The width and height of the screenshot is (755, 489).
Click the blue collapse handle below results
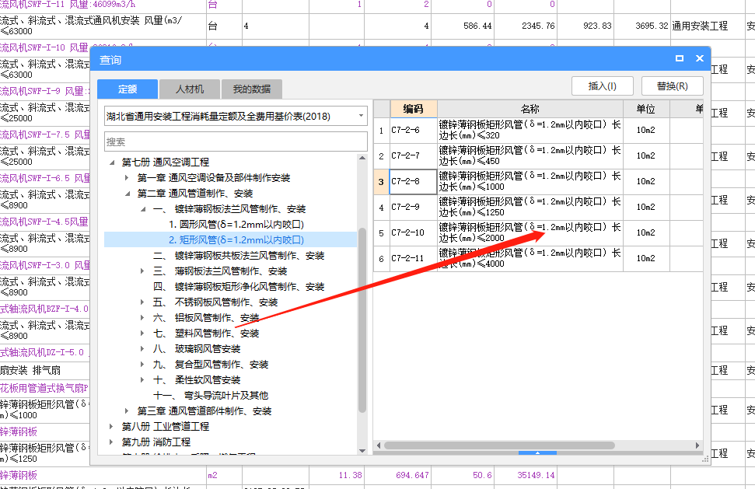tap(537, 453)
